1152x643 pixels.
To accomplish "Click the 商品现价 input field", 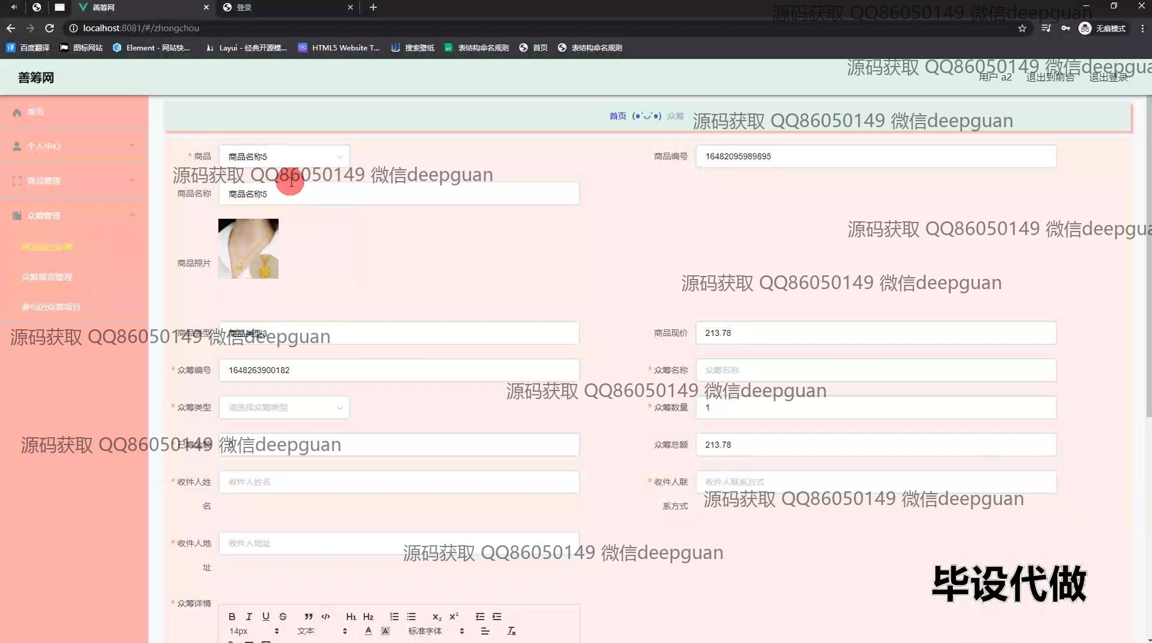I will click(x=876, y=333).
